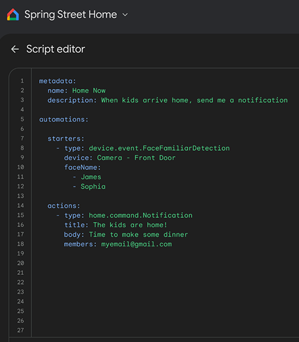Click line number 20 in gutter
Viewport: 299px width, 342px height.
(21, 263)
